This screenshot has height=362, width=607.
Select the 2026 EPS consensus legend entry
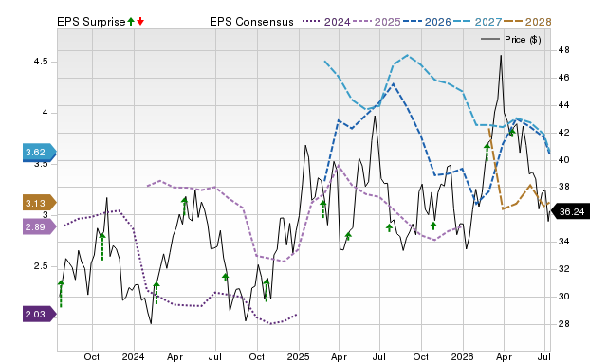tap(427, 22)
